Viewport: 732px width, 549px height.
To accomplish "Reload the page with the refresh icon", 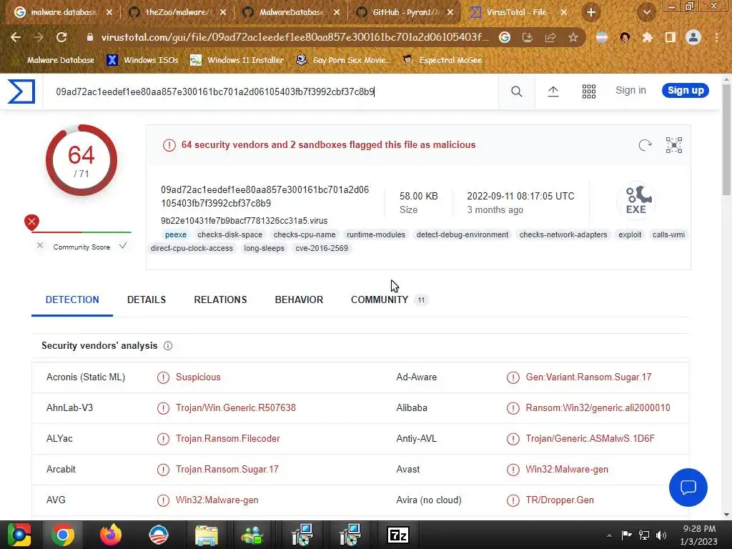I will click(x=61, y=37).
